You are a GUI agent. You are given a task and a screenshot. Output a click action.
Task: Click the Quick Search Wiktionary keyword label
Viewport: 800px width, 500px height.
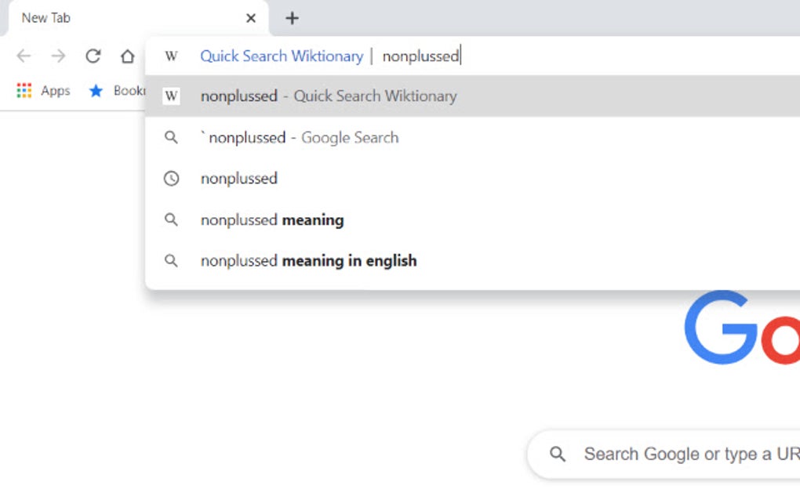tap(281, 56)
